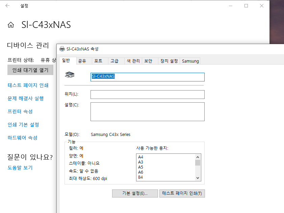Image resolution: width=284 pixels, height=213 pixels.
Task: Click the paper list scrollbar thumb
Action: coord(198,163)
